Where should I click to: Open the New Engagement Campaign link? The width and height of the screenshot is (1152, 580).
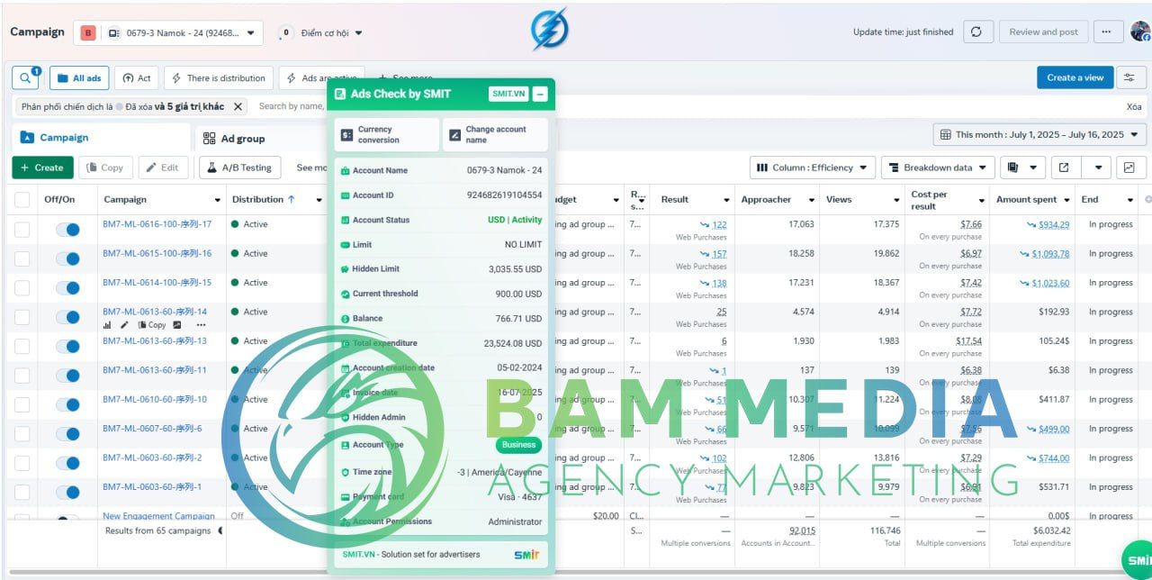158,516
